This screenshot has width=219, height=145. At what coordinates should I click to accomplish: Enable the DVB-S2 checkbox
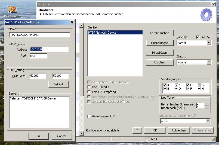coord(198,37)
